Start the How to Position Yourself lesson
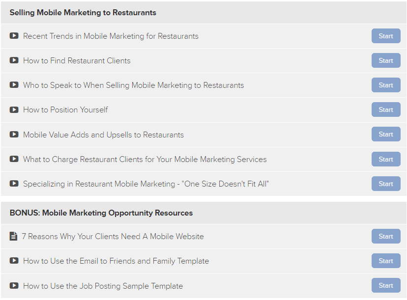 (x=386, y=109)
